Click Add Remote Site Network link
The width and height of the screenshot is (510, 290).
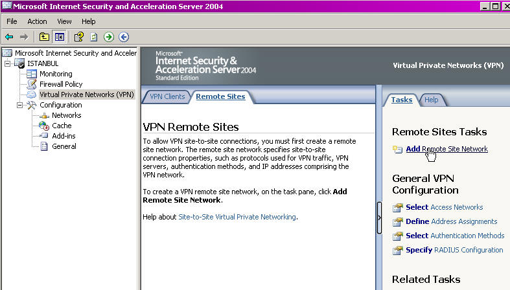pos(446,149)
